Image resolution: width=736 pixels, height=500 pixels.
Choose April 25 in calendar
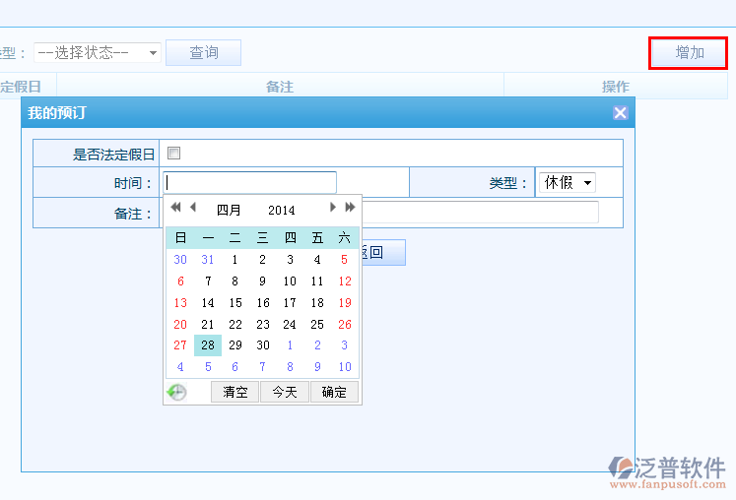tap(317, 325)
